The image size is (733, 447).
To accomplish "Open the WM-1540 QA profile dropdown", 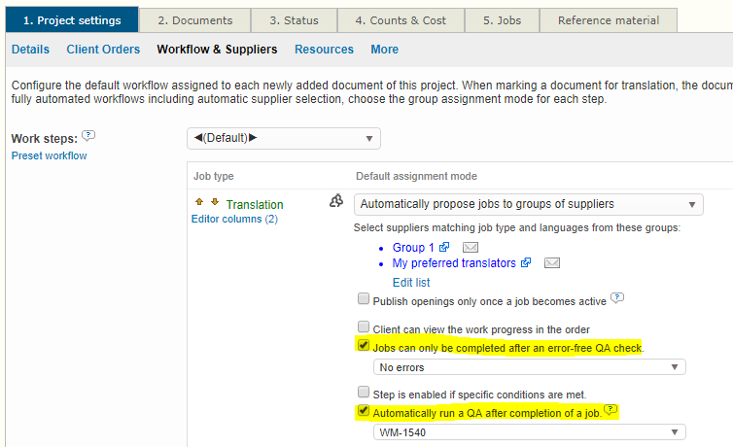I will [529, 431].
